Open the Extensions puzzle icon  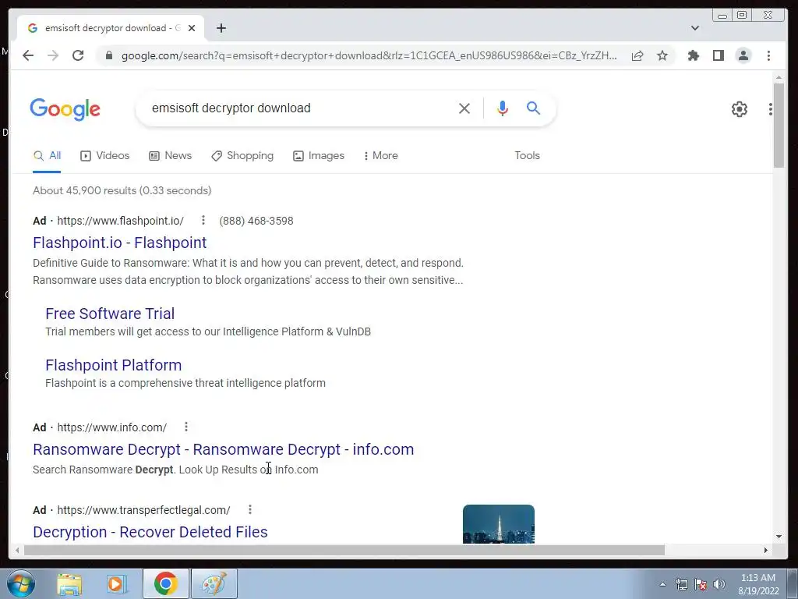point(693,55)
